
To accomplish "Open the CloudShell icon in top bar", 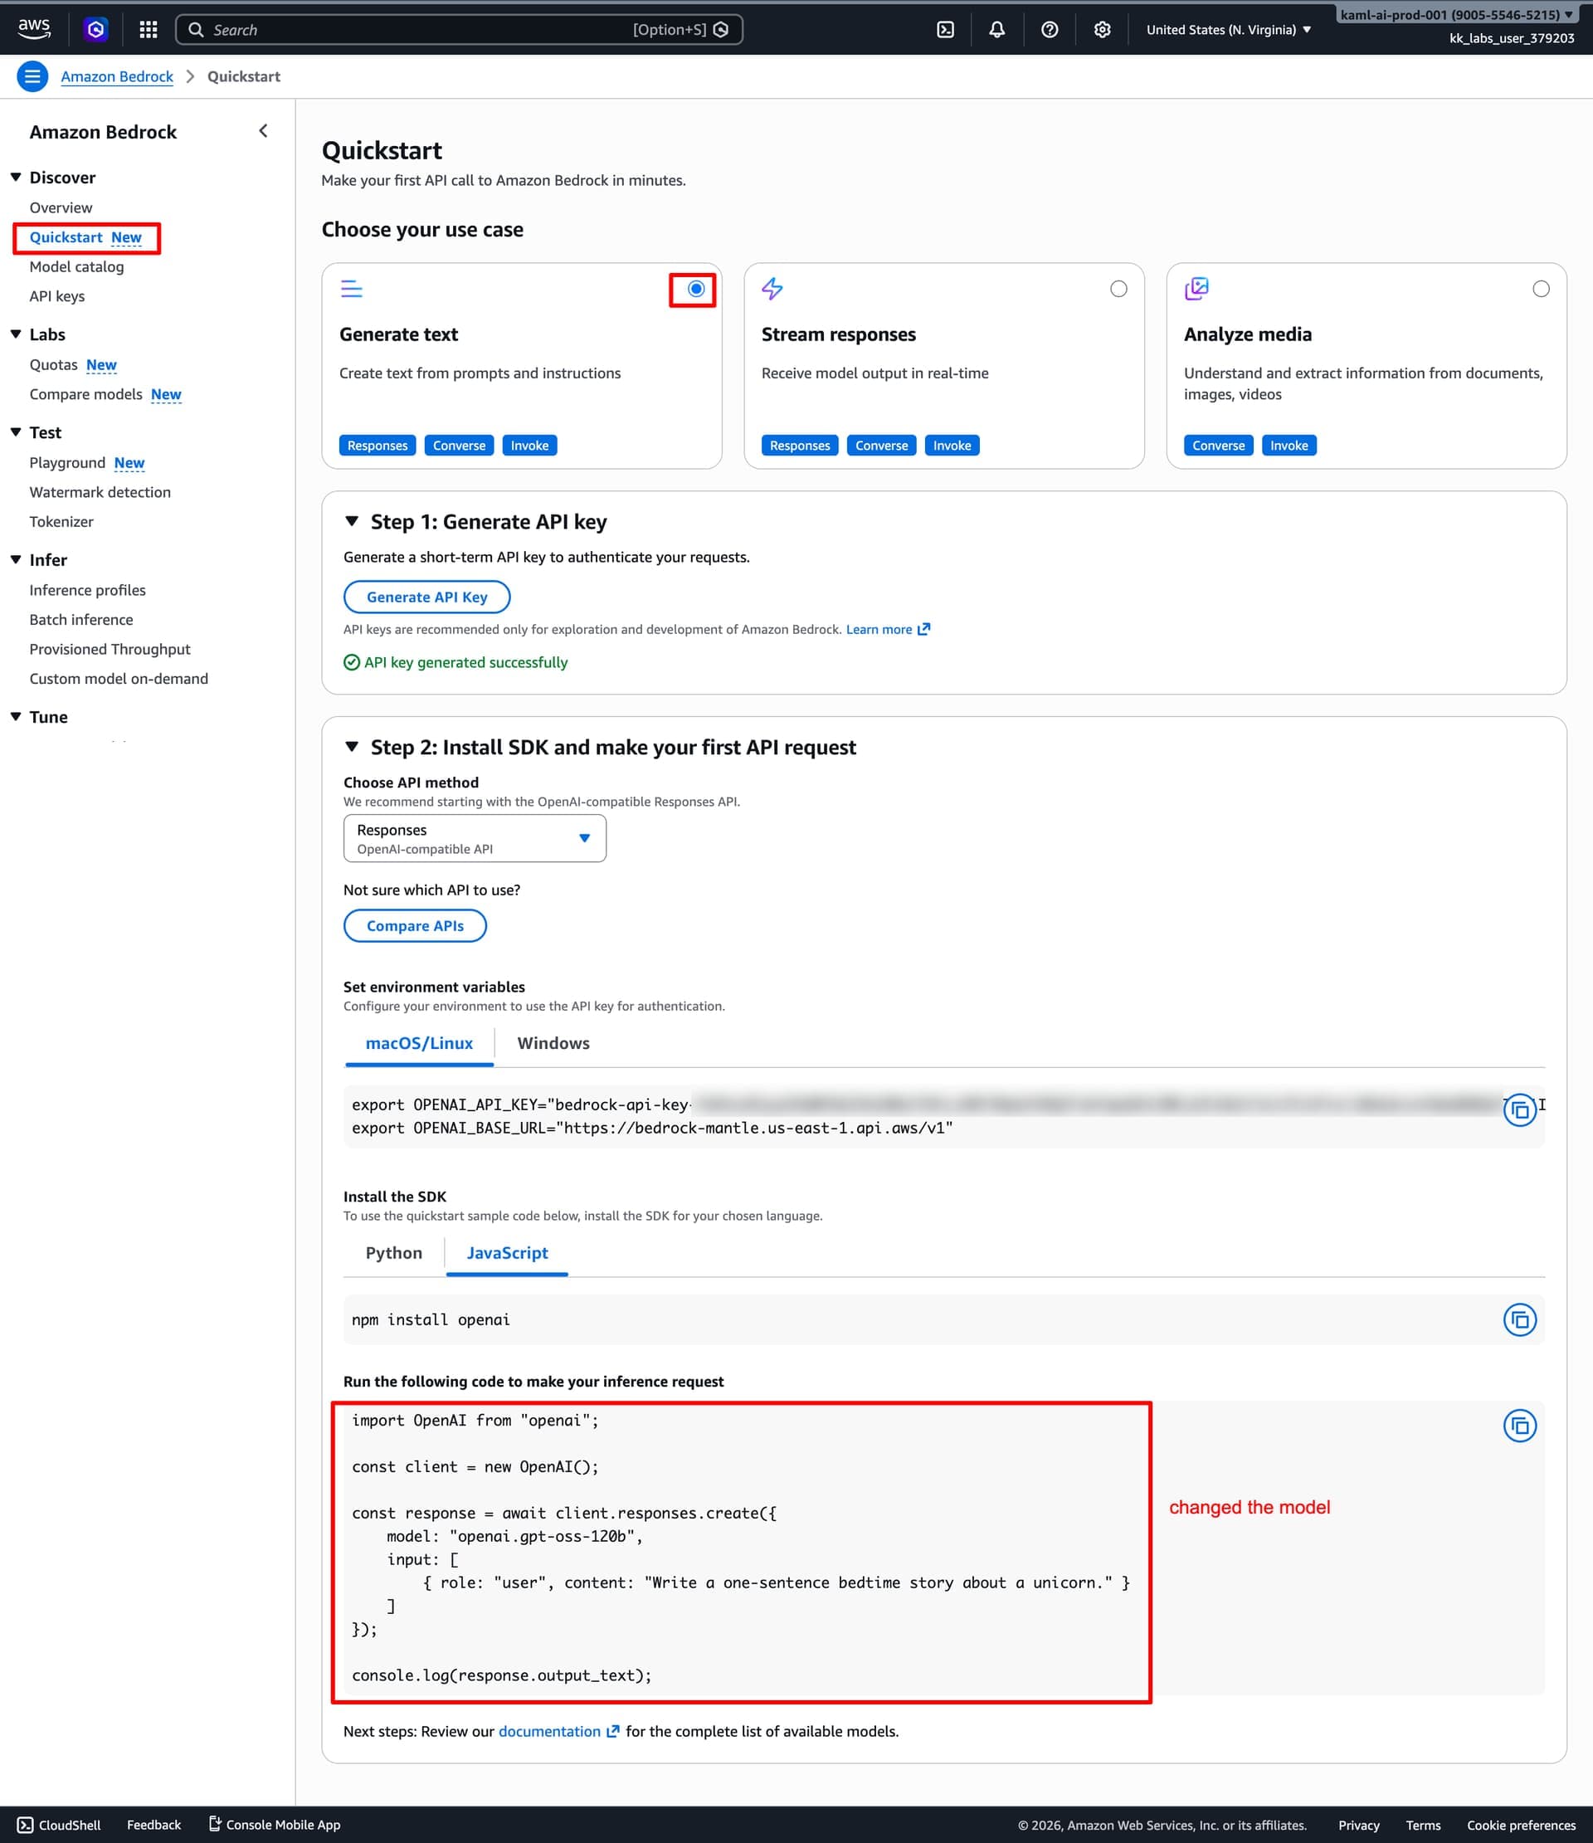I will 946,29.
